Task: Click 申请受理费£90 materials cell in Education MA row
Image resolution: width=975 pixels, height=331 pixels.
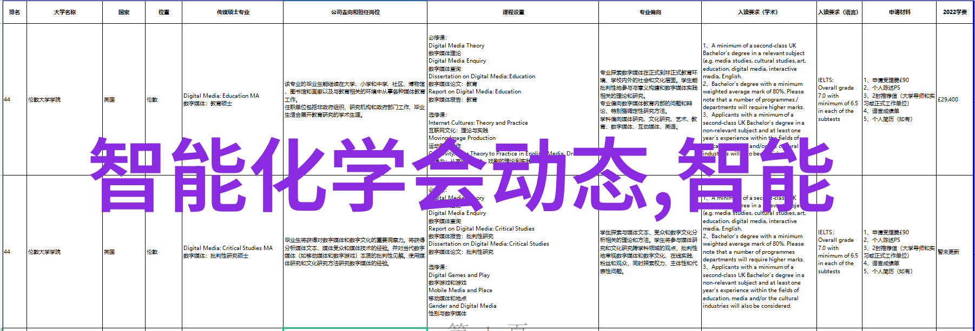Action: pyautogui.click(x=899, y=99)
